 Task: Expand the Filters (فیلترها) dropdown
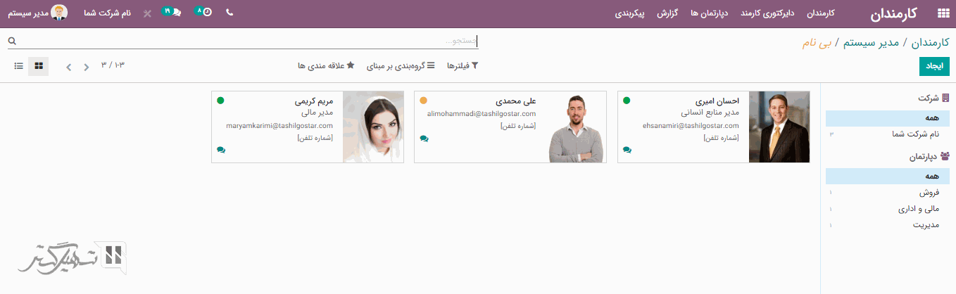[463, 65]
